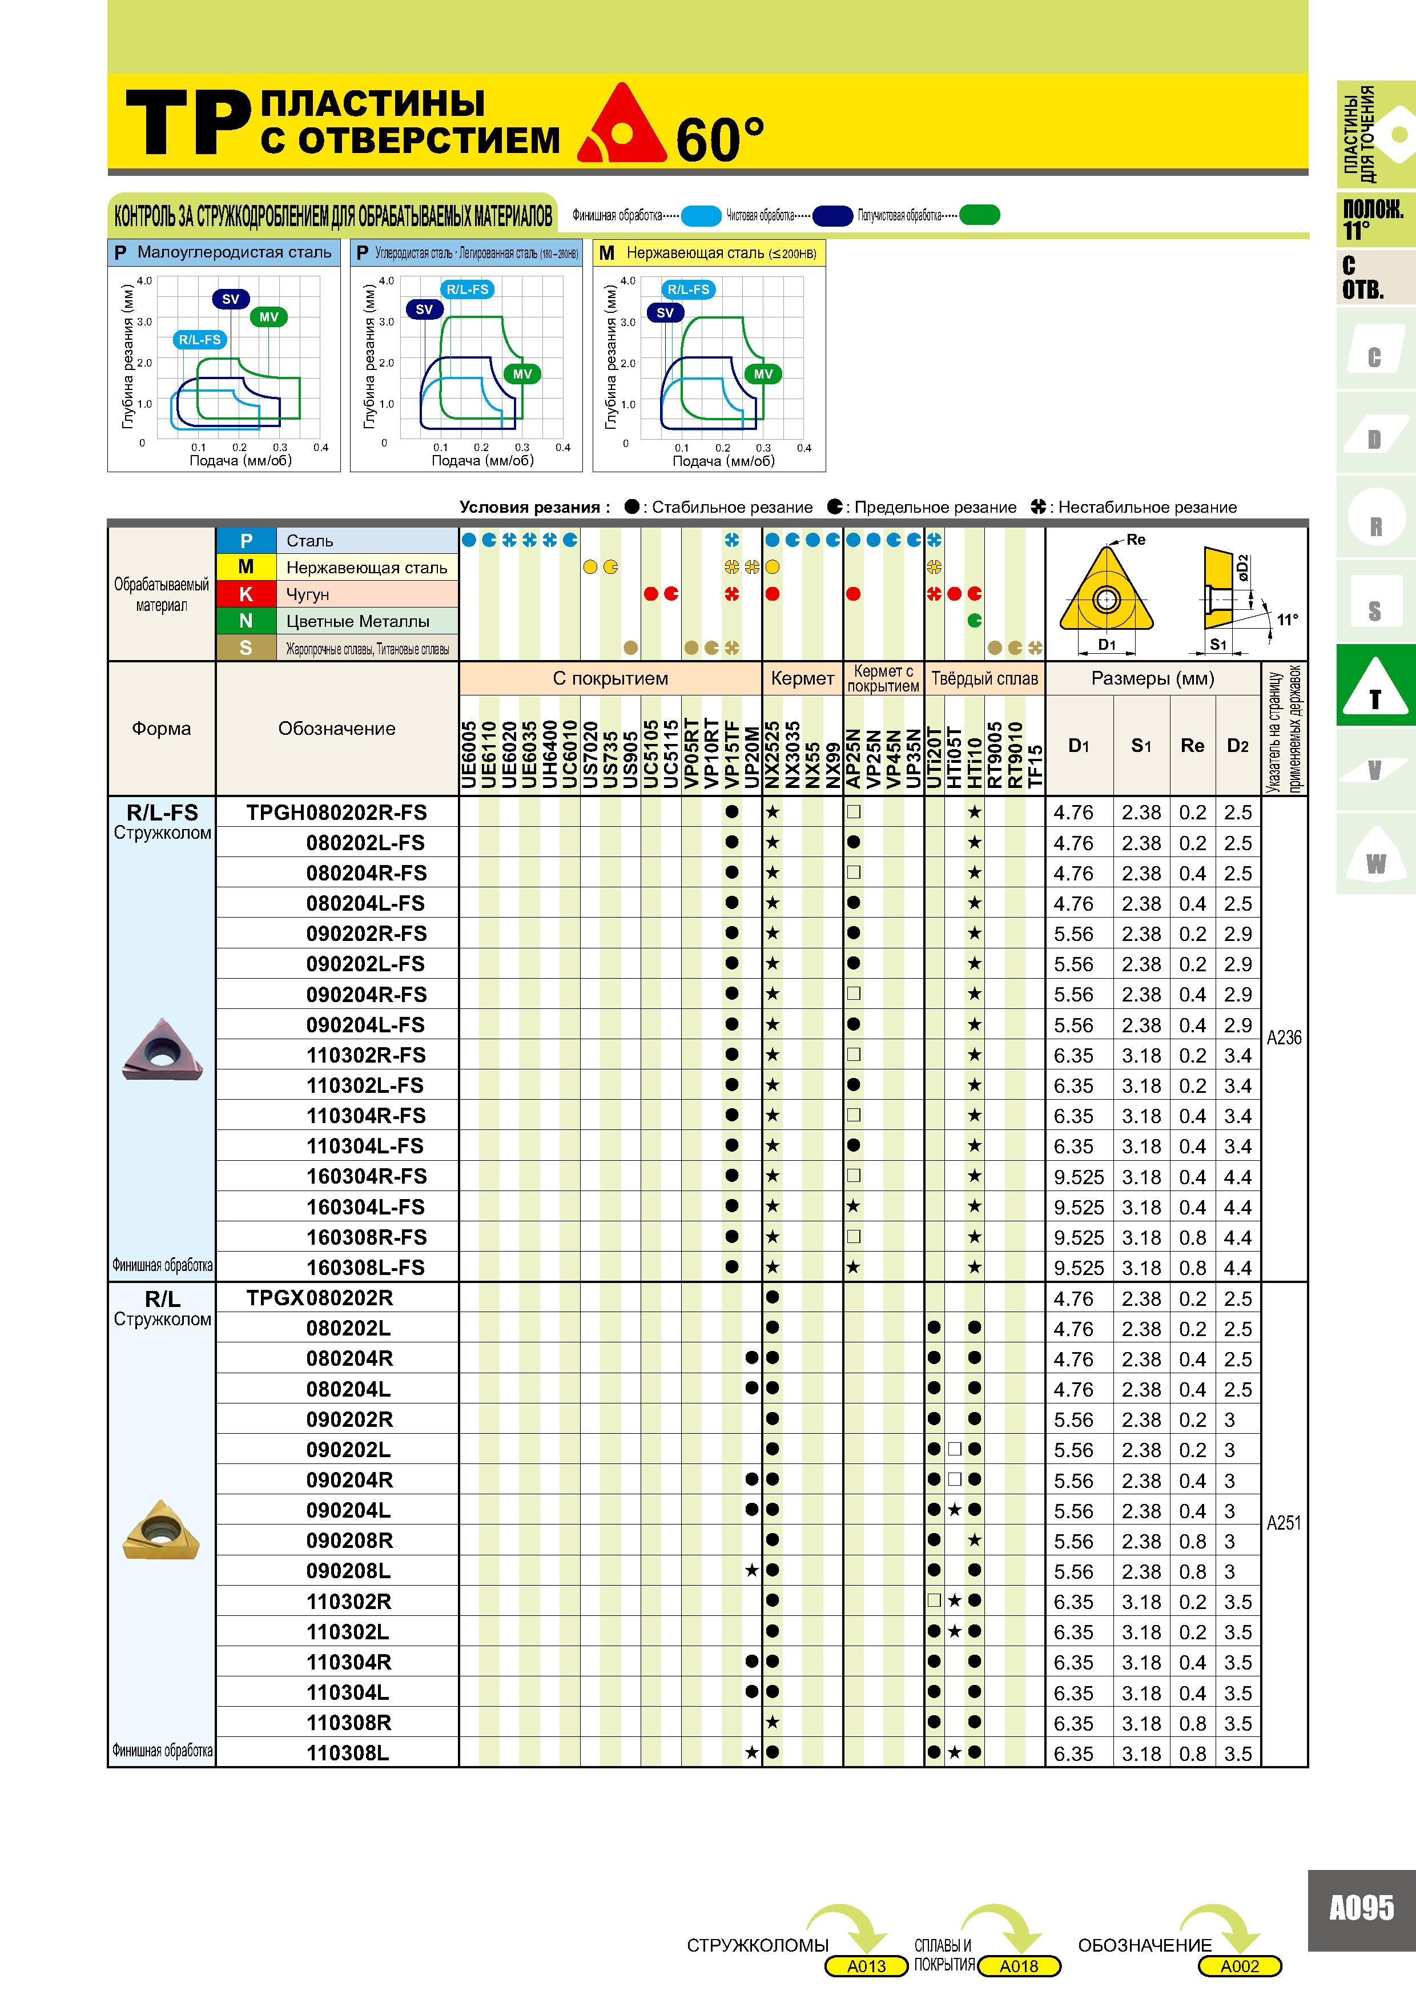Click the Размеры (мм) header
1416x2003 pixels.
pyautogui.click(x=1153, y=679)
